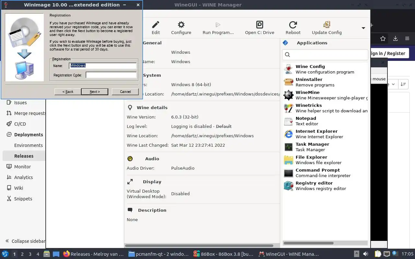Click Update Config toolbar icon
415x259 pixels.
pyautogui.click(x=327, y=25)
